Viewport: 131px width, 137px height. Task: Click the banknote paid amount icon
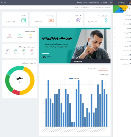pyautogui.click(x=51, y=20)
